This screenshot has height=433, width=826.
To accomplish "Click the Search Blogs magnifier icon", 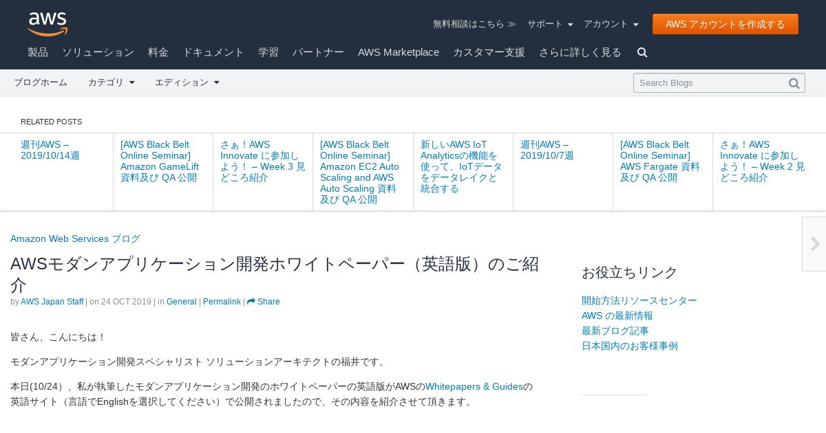I will [794, 83].
